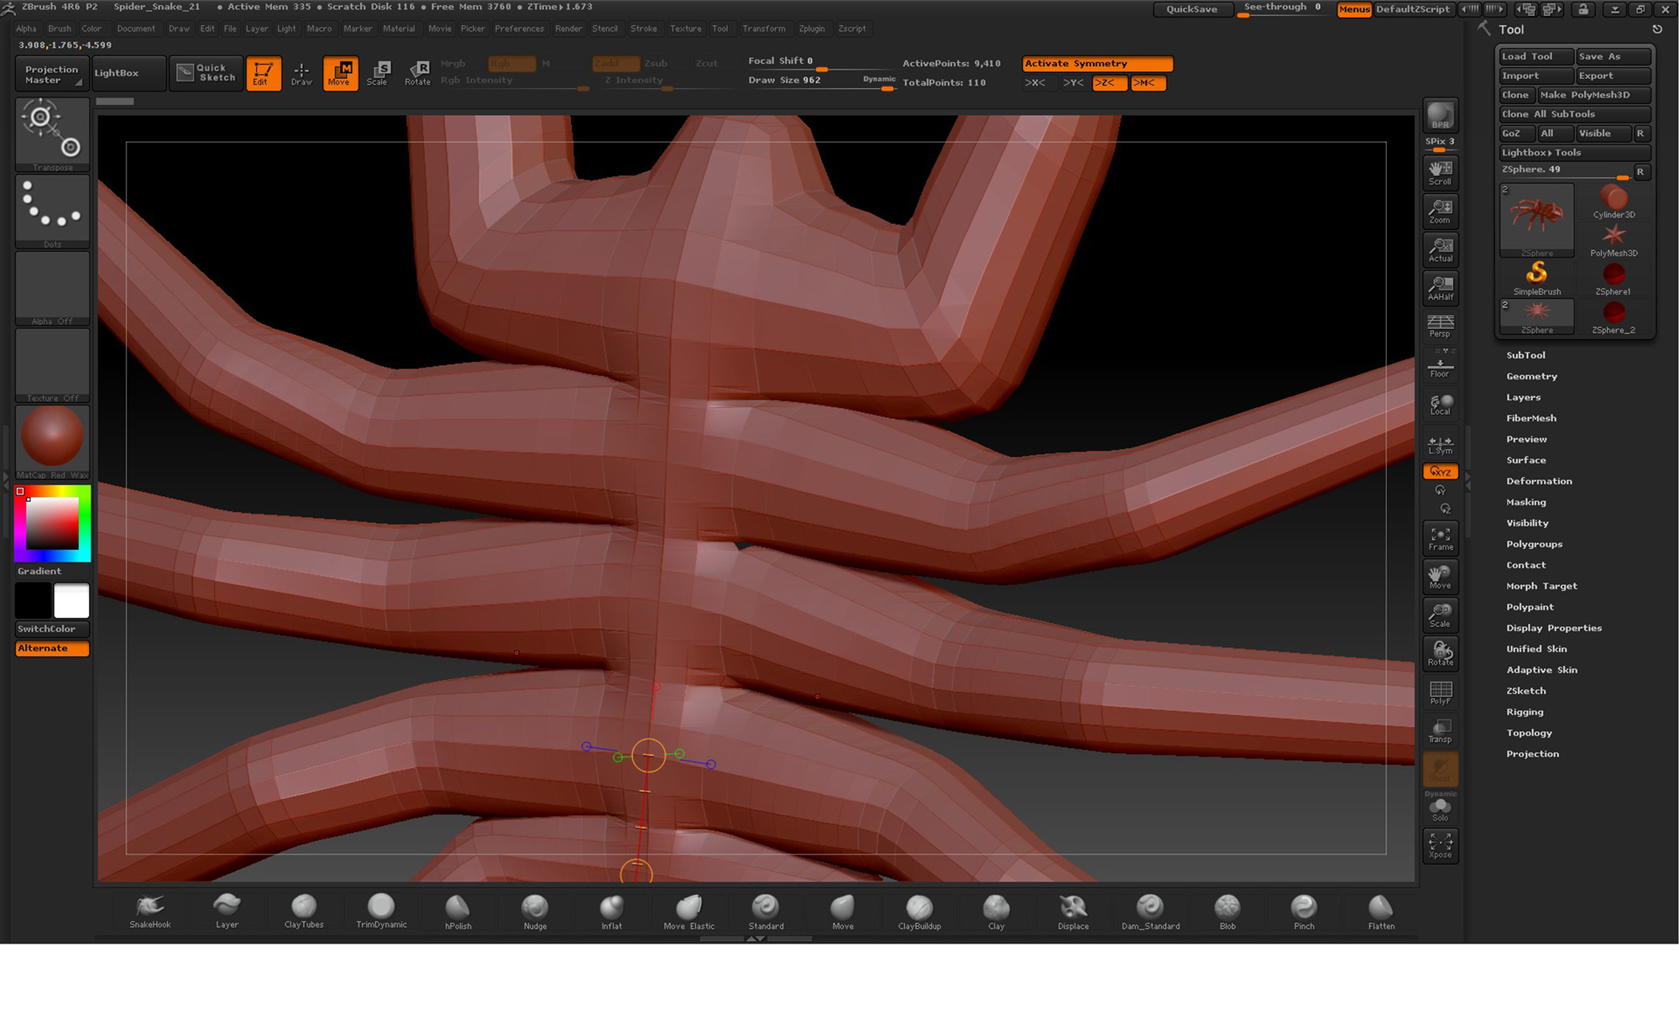Expand the Deformation section
This screenshot has height=1035, width=1679.
click(1539, 481)
